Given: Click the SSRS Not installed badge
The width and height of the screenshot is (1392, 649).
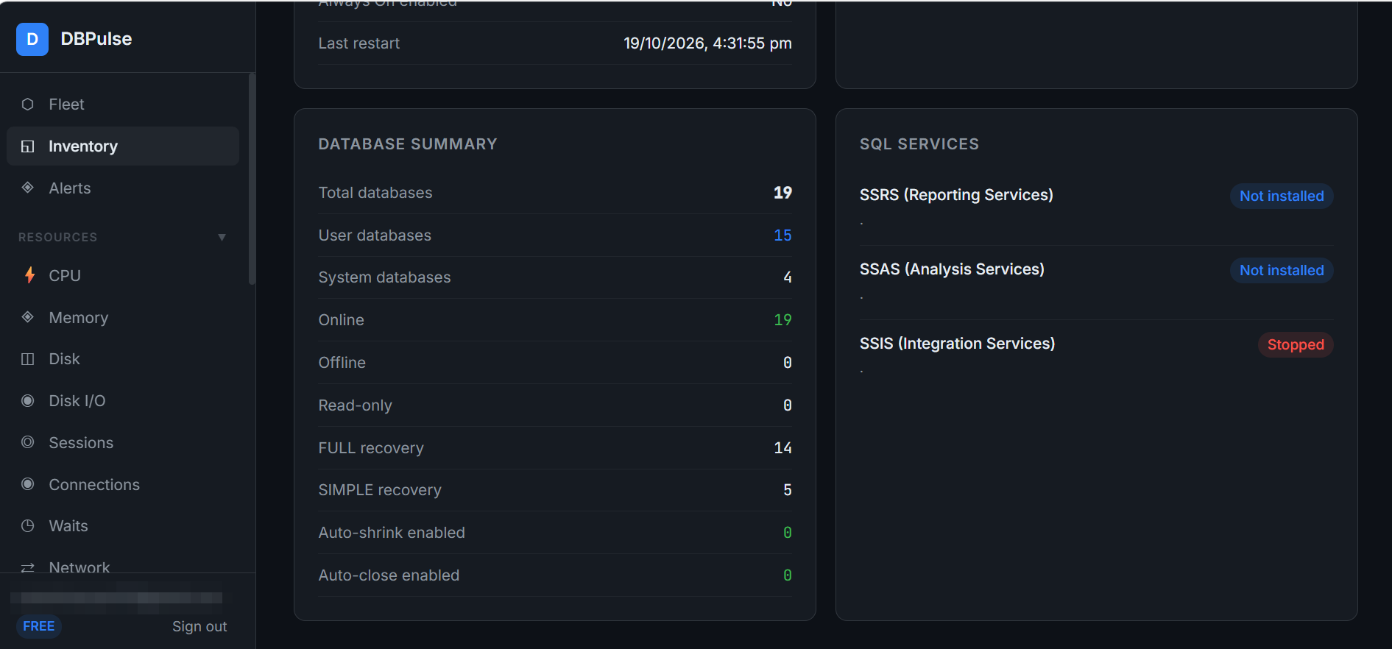Looking at the screenshot, I should pyautogui.click(x=1282, y=196).
